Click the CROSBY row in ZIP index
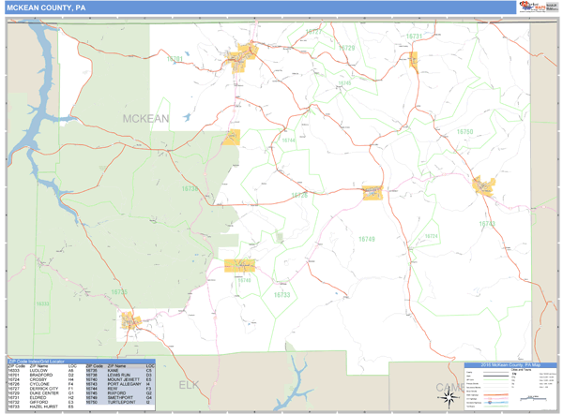The width and height of the screenshot is (563, 414). (40, 379)
